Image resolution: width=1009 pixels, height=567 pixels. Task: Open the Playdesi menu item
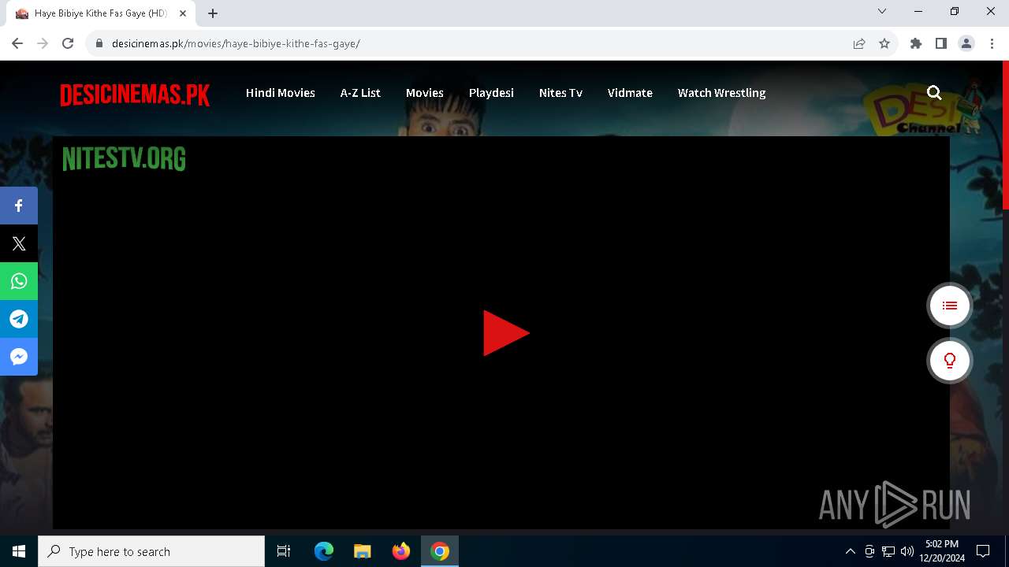coord(491,93)
